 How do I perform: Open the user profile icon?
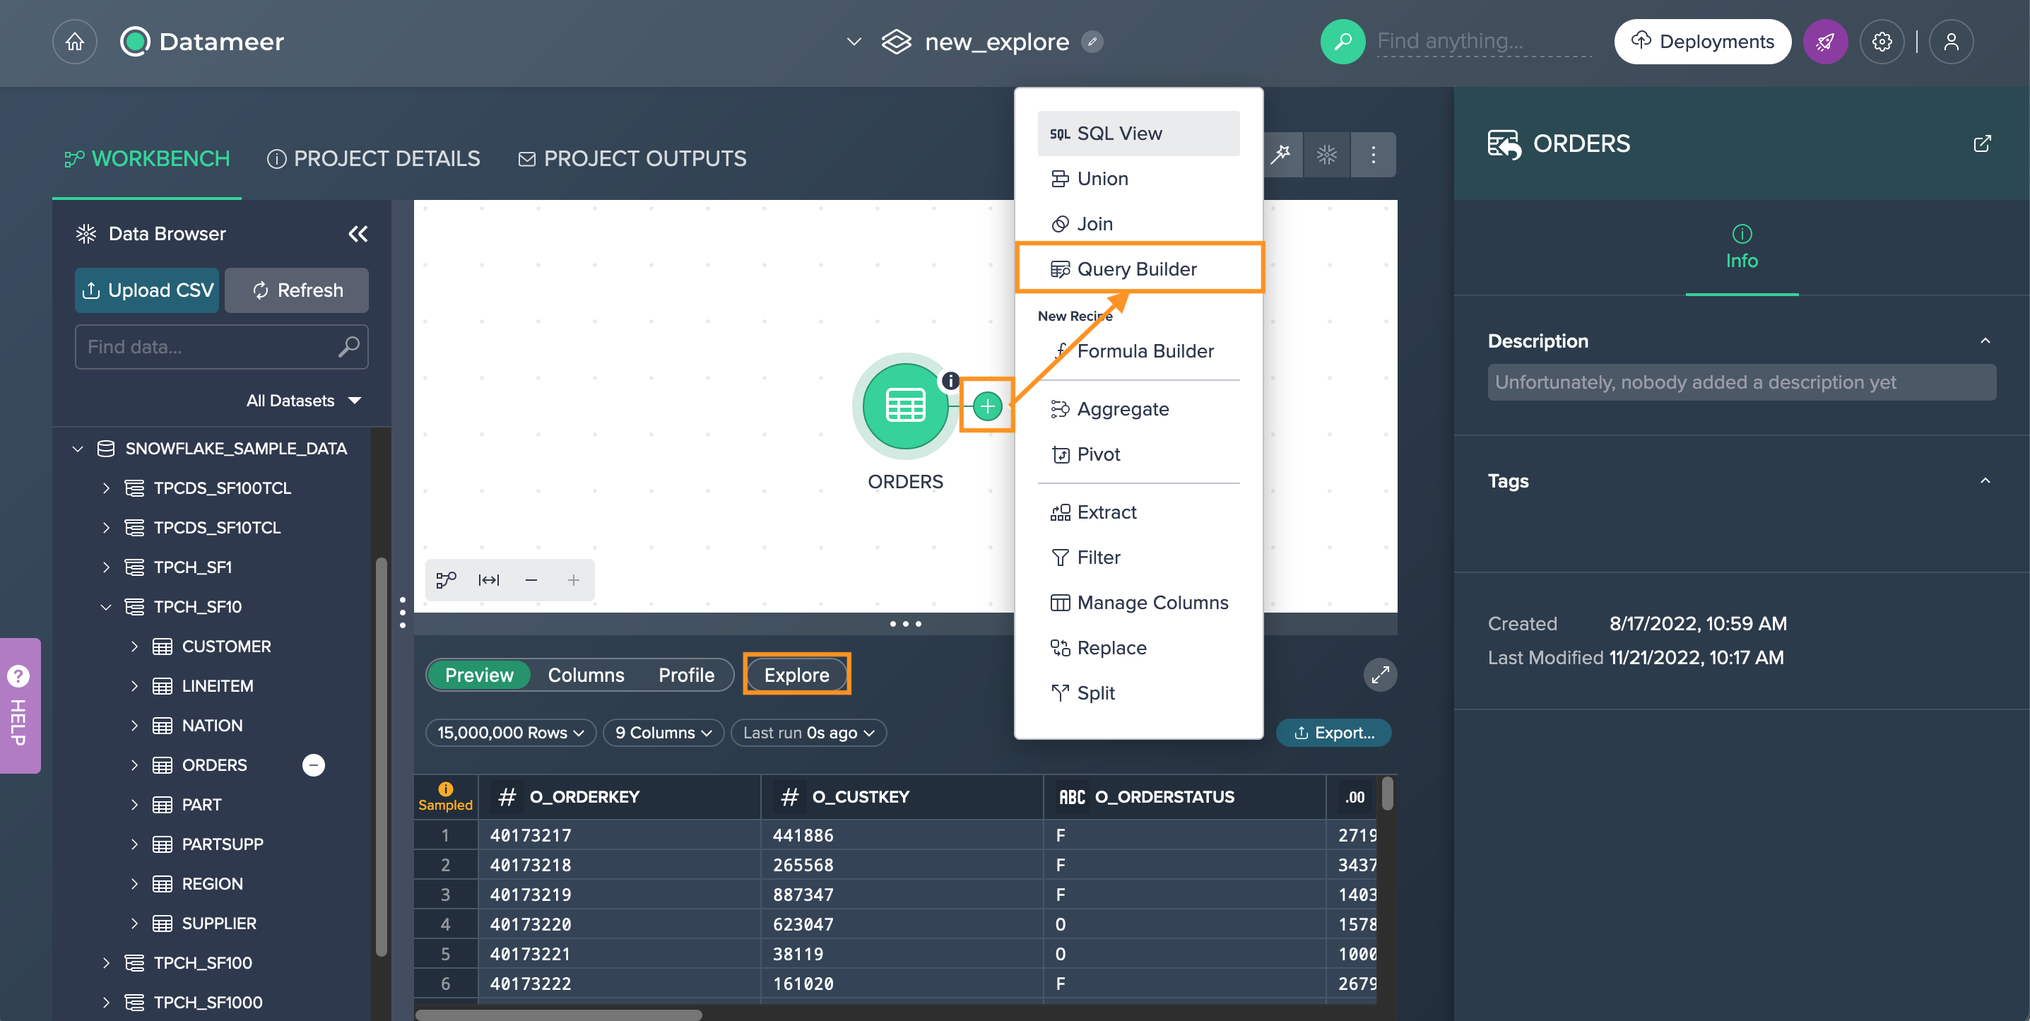1950,42
